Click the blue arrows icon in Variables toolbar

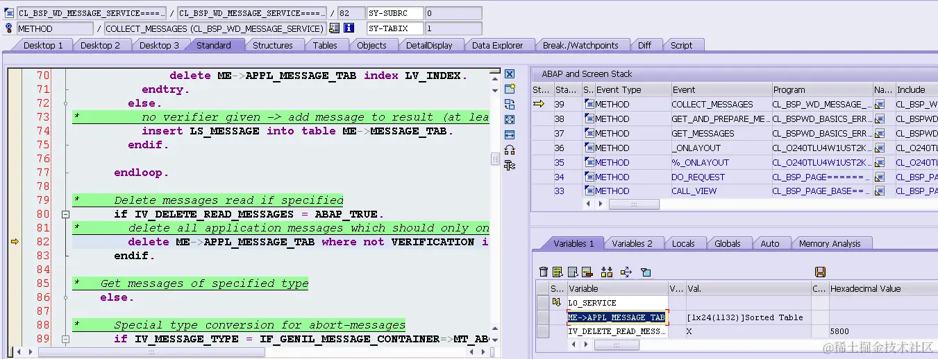[626, 272]
